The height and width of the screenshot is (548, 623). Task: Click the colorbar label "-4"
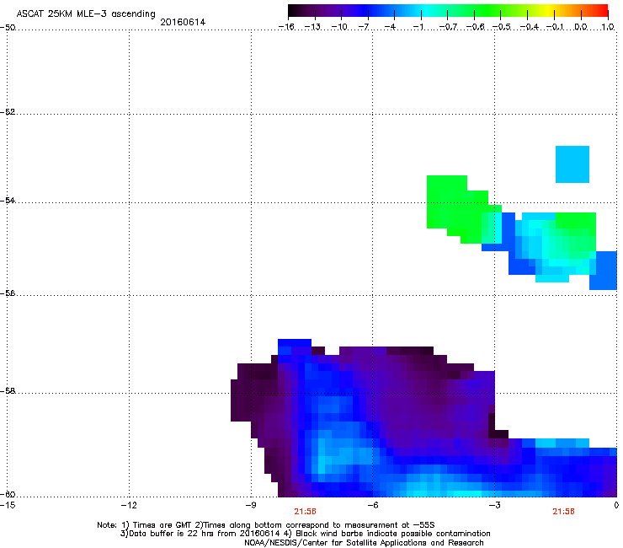point(390,27)
